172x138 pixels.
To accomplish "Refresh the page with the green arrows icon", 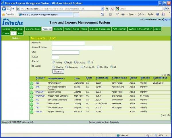I will [x=107, y=9].
